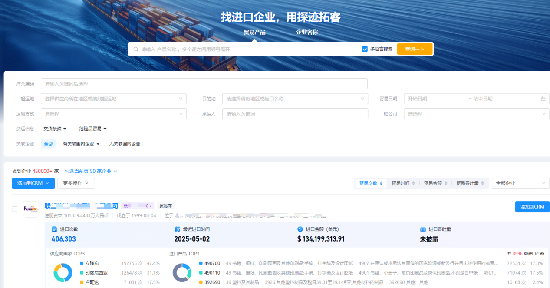Click the $ 134,199,313.91 amount
This screenshot has height=288, width=550.
tap(321, 239)
